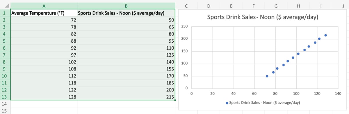Select the temperature cell containing 78
The width and height of the screenshot is (349, 114).
[44, 27]
